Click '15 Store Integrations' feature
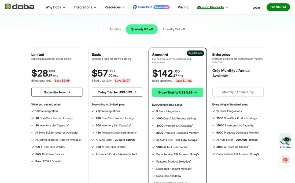Image resolution: width=295 pixels, height=183 pixels. coord(229,111)
